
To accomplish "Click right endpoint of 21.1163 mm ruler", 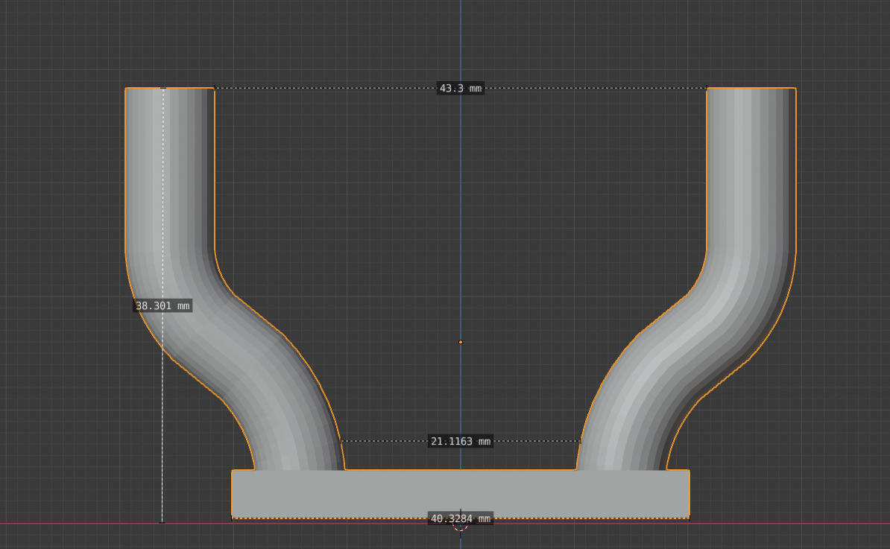I will (580, 441).
